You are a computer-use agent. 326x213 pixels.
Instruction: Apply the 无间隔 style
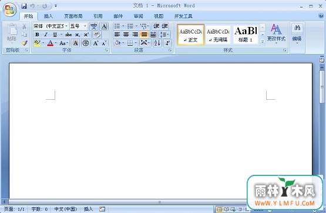click(x=218, y=35)
